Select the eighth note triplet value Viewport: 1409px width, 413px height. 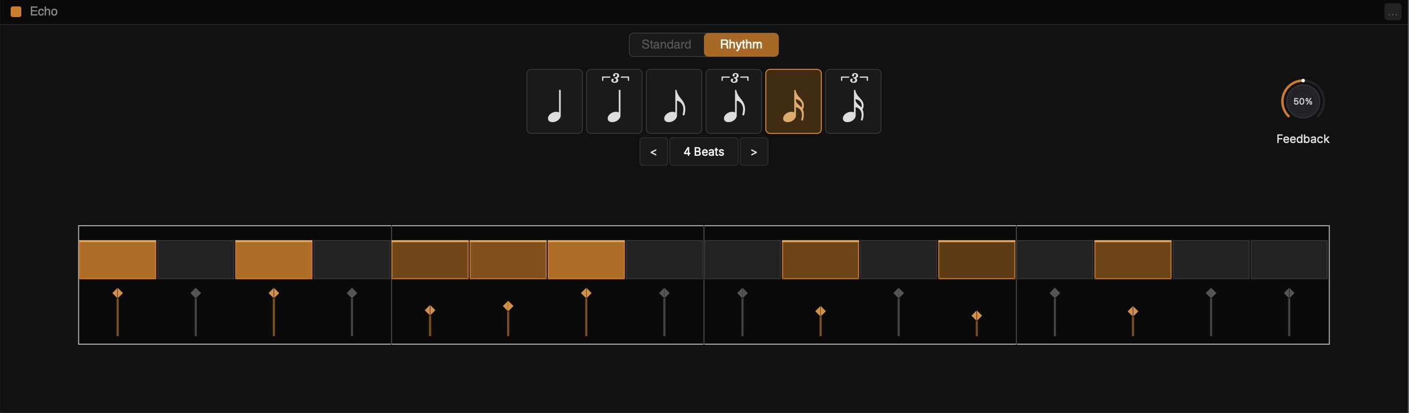tap(733, 101)
